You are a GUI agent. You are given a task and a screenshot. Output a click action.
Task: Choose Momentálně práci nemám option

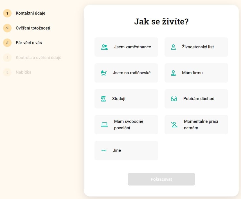click(x=196, y=125)
